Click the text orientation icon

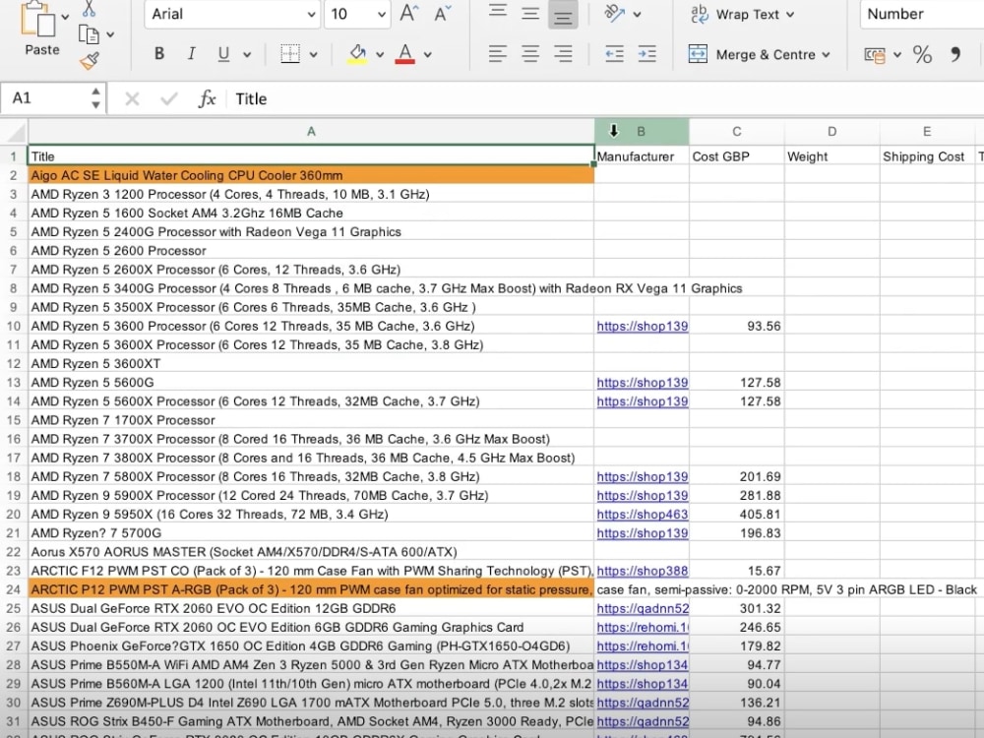click(614, 13)
